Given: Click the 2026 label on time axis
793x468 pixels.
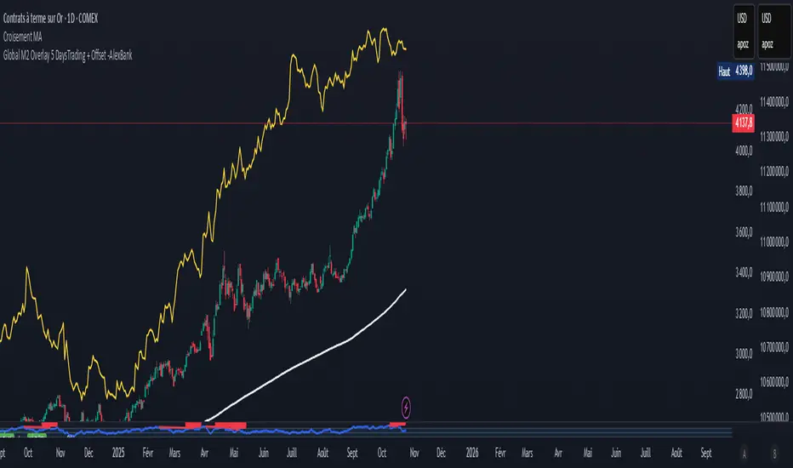Looking at the screenshot, I should pos(472,453).
